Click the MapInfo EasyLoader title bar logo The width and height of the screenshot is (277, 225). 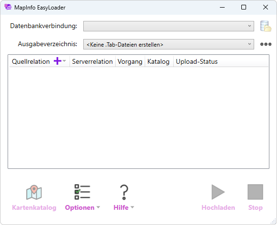(8, 7)
